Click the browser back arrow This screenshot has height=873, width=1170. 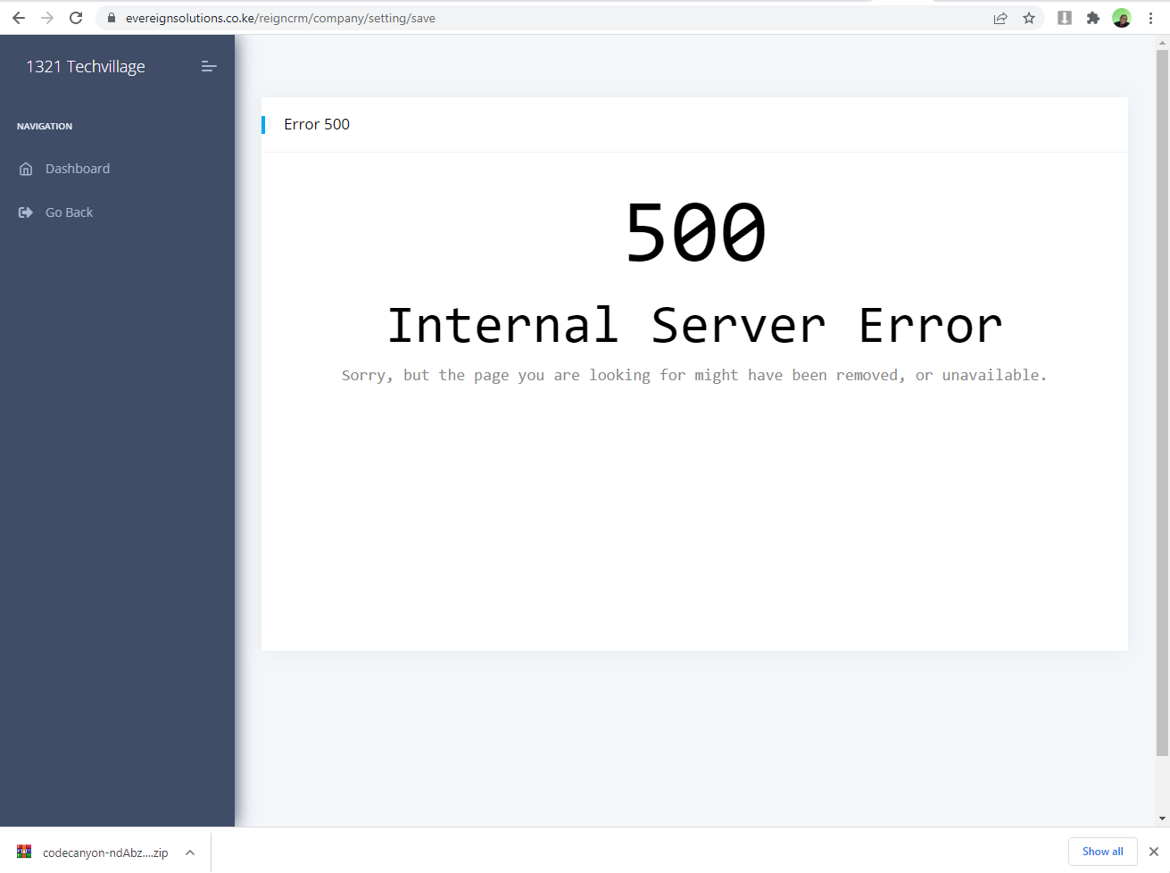19,18
